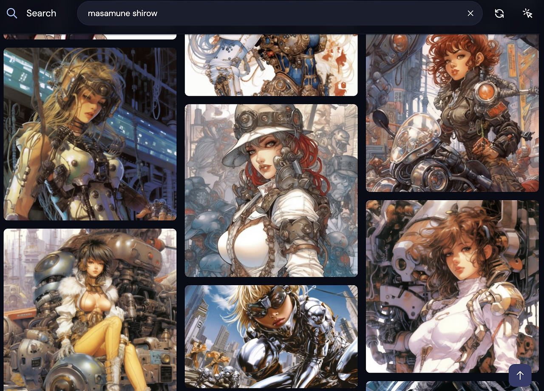This screenshot has height=391, width=544.
Task: Click the "Search" label
Action: click(41, 13)
